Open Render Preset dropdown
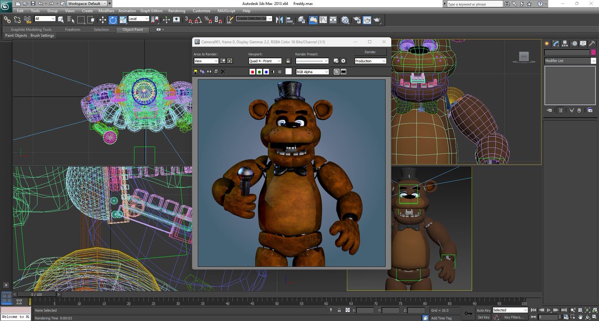The width and height of the screenshot is (599, 321). tap(312, 61)
